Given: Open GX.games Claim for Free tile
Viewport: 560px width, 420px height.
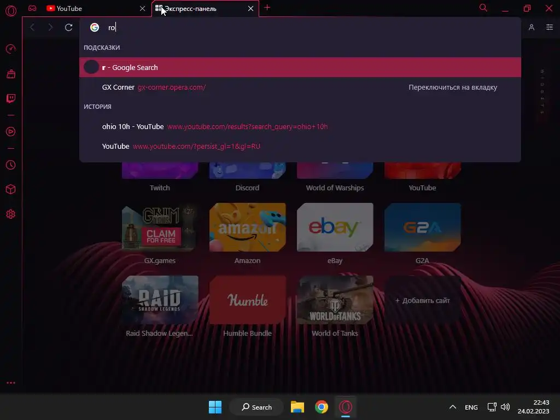Looking at the screenshot, I should pyautogui.click(x=160, y=227).
